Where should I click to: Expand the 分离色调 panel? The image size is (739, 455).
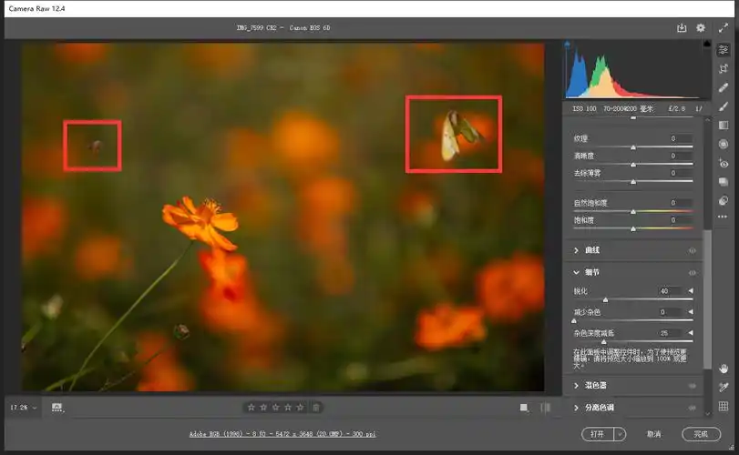[576, 408]
